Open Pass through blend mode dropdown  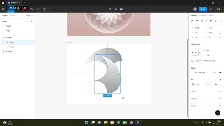click(x=201, y=73)
